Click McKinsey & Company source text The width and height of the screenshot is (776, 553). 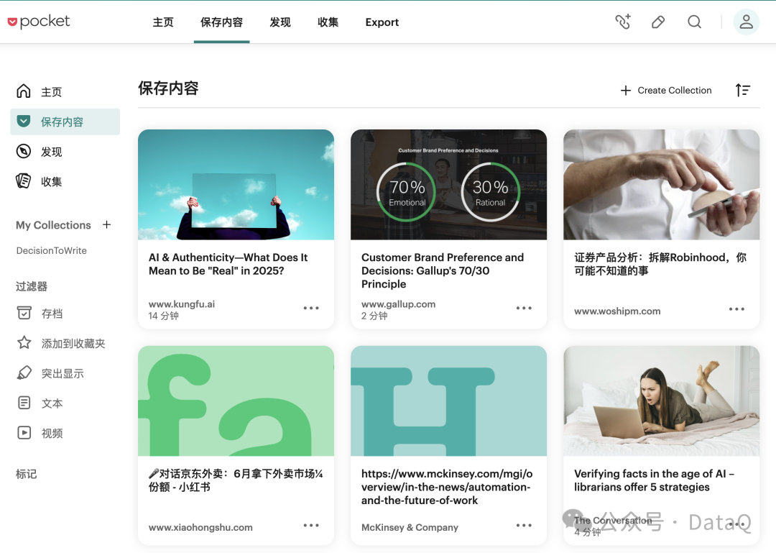(410, 528)
